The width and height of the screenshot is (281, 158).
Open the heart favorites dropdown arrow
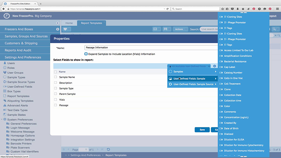point(69,29)
